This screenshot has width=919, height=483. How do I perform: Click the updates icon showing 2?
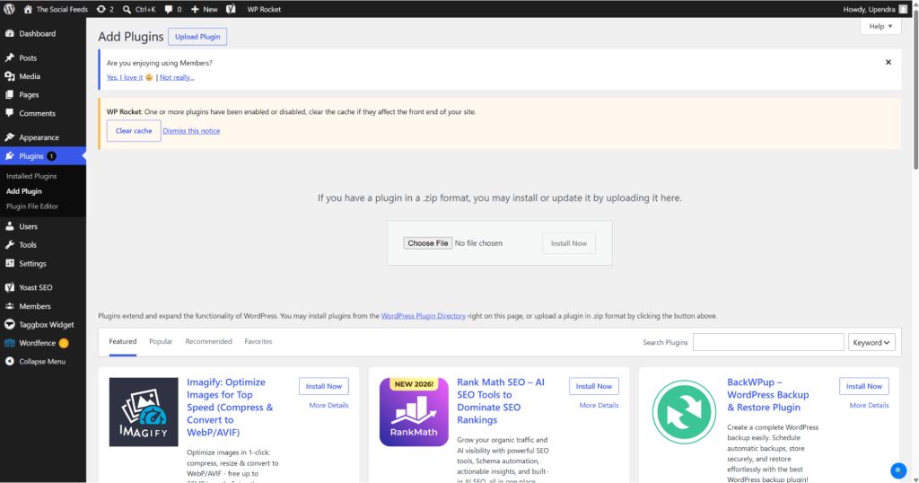[x=101, y=9]
